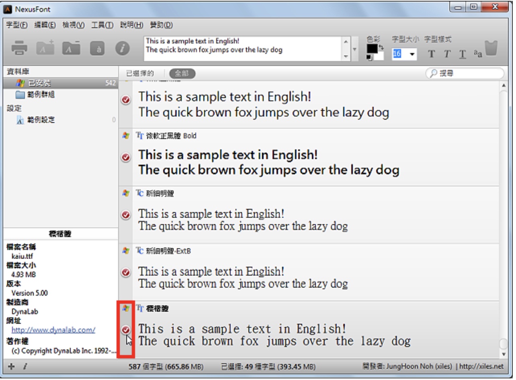
Task: Select the 微軟正黑體 Bold font name label
Action: click(171, 136)
